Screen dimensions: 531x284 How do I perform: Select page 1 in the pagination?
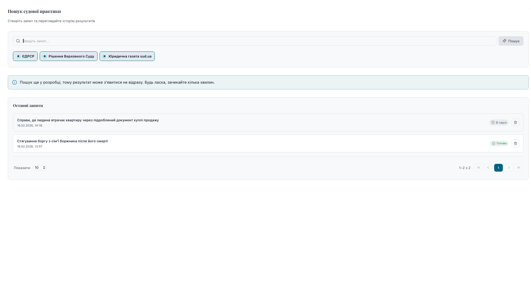(x=498, y=168)
